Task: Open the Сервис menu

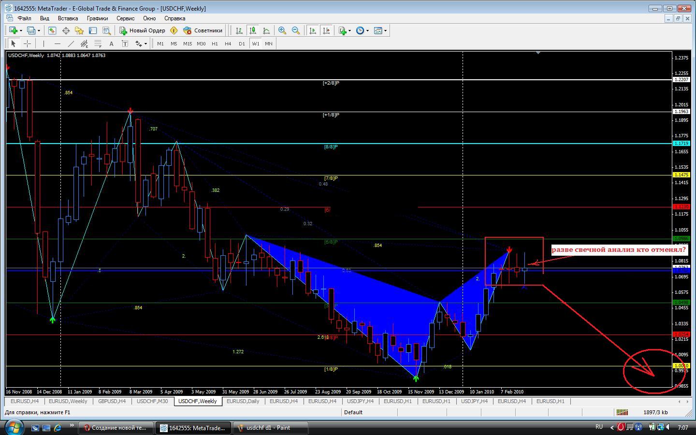Action: pos(125,18)
